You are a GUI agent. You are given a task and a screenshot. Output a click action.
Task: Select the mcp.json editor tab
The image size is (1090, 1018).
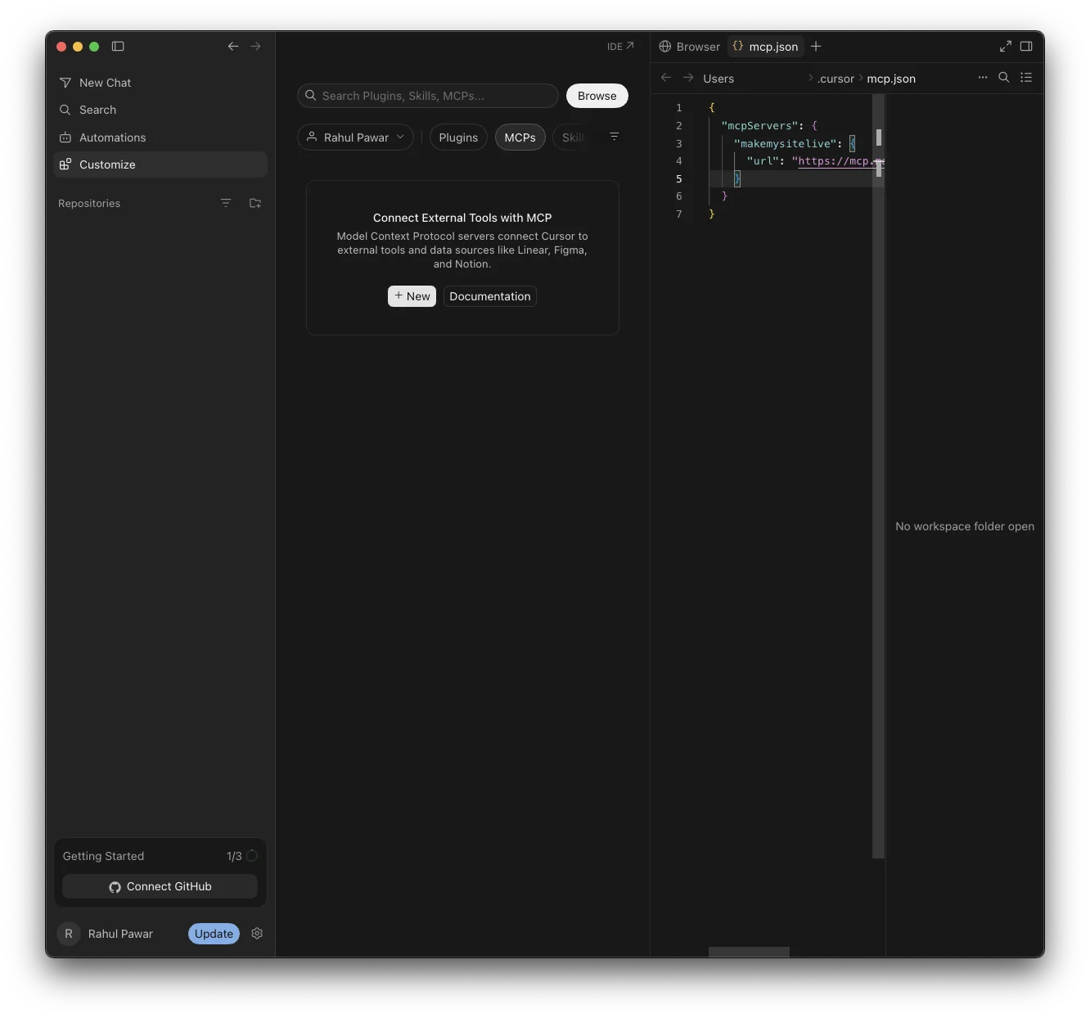tap(765, 47)
